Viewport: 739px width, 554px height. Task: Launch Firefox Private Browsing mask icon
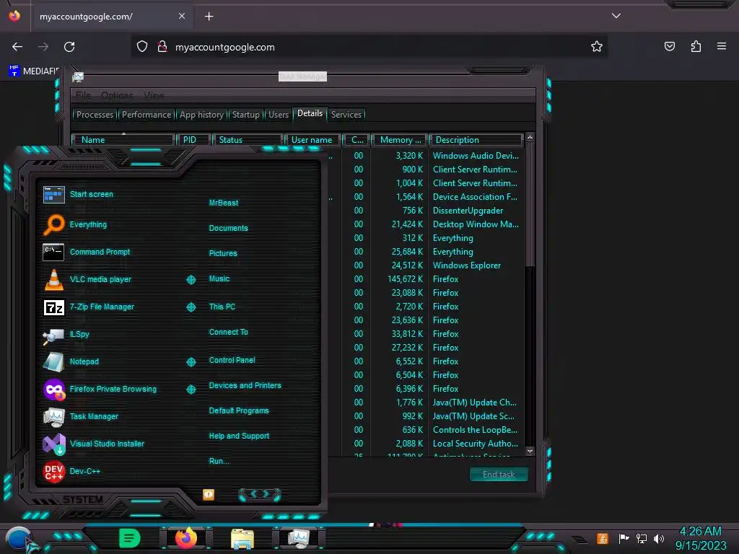click(x=53, y=389)
